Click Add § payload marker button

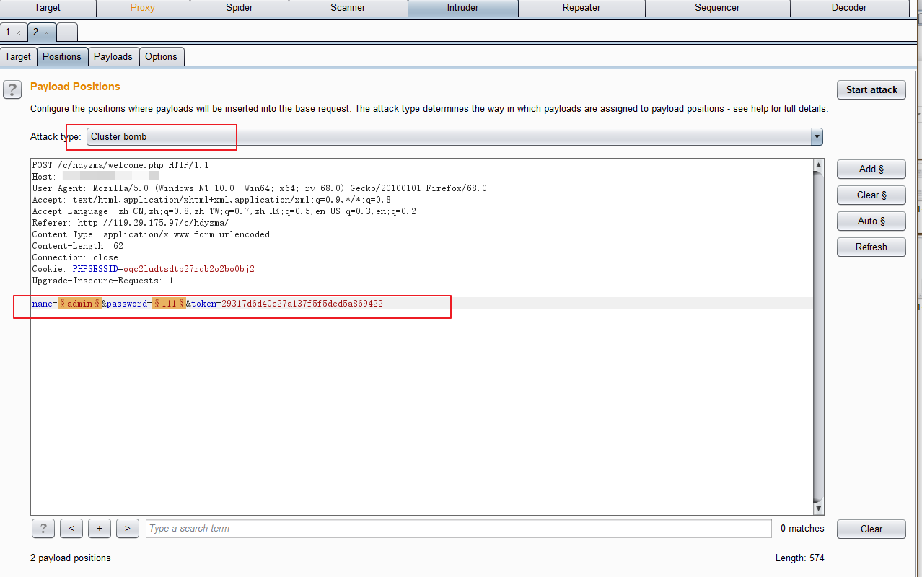click(871, 169)
